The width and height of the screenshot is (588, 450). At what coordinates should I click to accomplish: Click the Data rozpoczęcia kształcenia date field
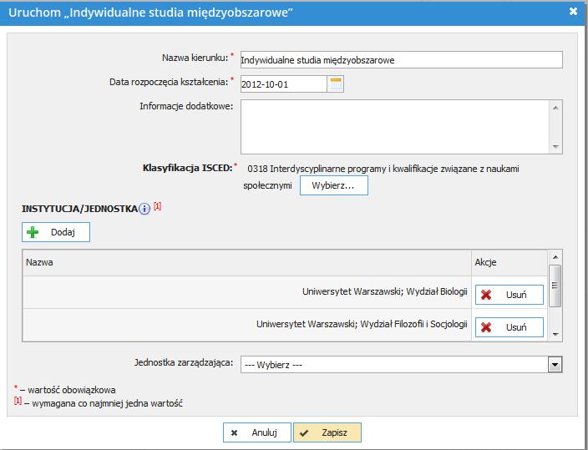click(283, 84)
